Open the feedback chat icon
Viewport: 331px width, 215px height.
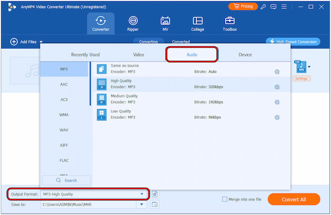[274, 7]
